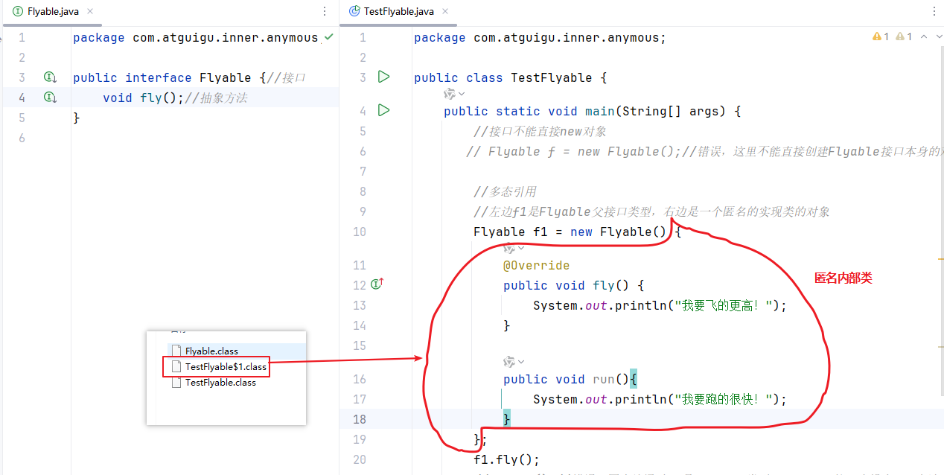Click package statement in Flyable.java

(197, 37)
